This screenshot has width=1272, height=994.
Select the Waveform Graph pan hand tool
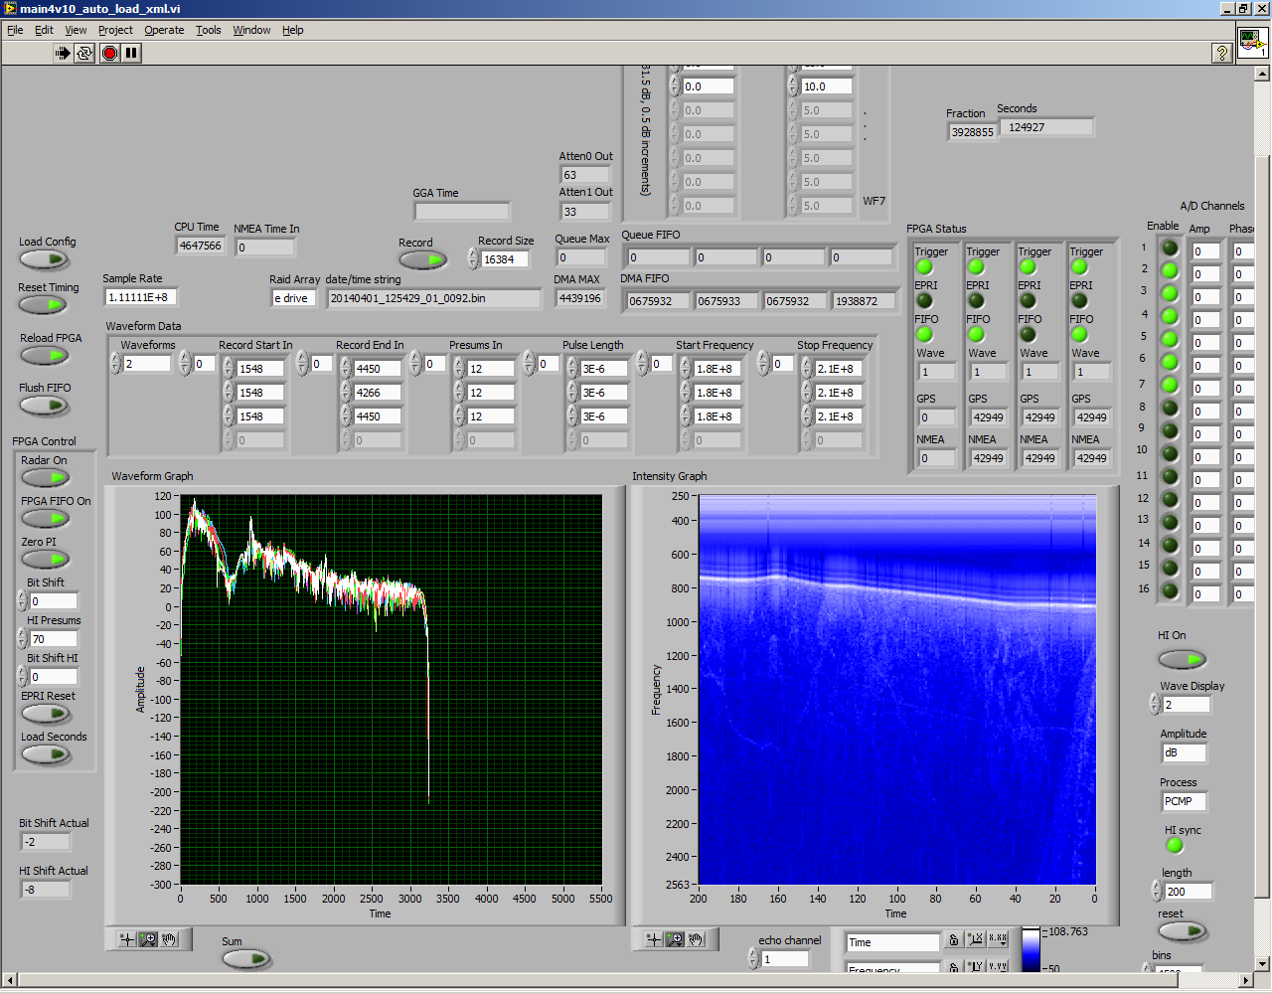pyautogui.click(x=169, y=939)
